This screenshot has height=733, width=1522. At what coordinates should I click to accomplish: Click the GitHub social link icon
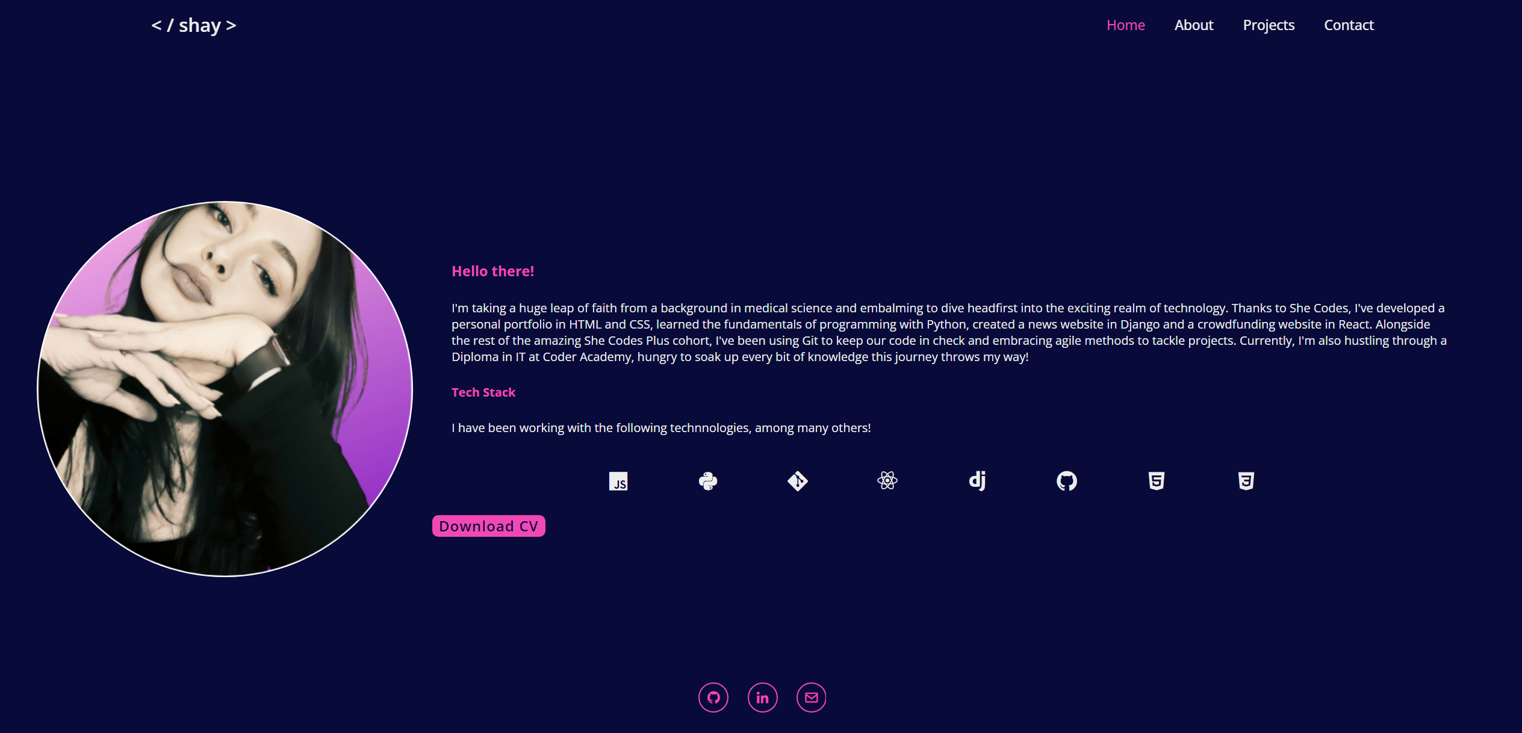click(x=713, y=697)
